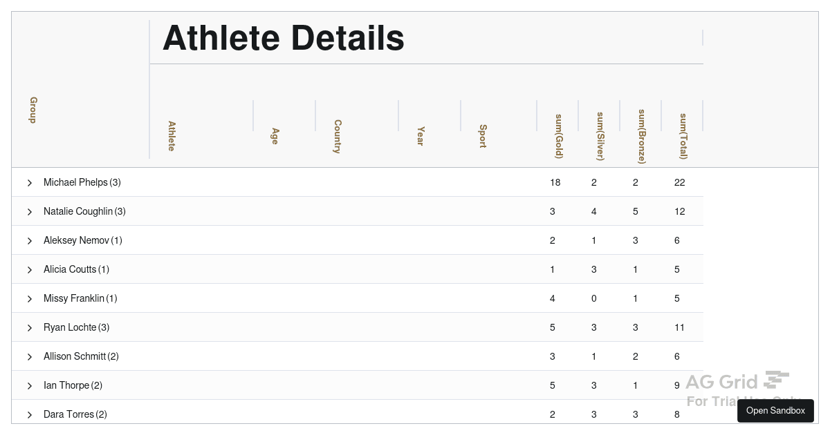Sort by the sum(Total) column header
Viewport: 830px width, 435px height.
[x=683, y=136]
